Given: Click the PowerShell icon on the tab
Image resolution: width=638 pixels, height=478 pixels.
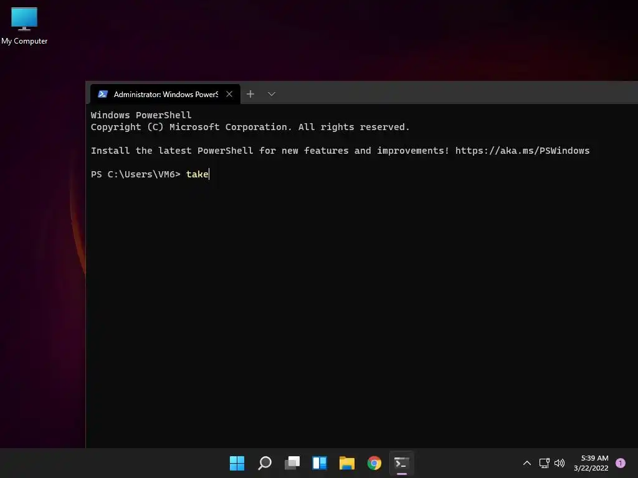Looking at the screenshot, I should (x=103, y=95).
